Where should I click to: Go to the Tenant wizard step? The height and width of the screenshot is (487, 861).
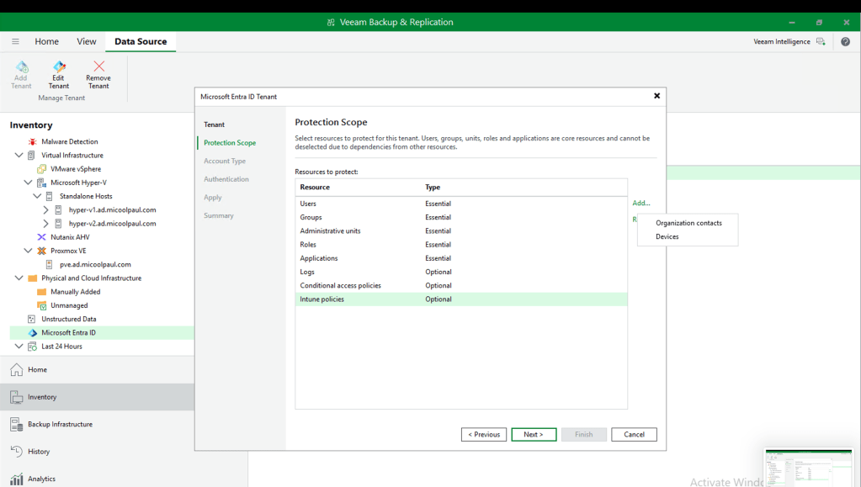(x=214, y=124)
